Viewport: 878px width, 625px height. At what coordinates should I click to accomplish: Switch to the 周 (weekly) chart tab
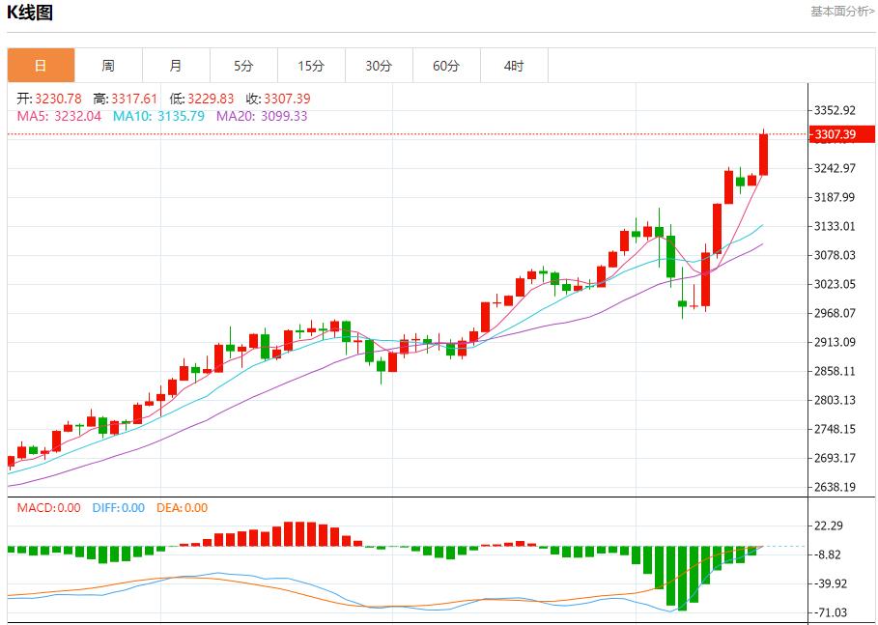point(108,66)
